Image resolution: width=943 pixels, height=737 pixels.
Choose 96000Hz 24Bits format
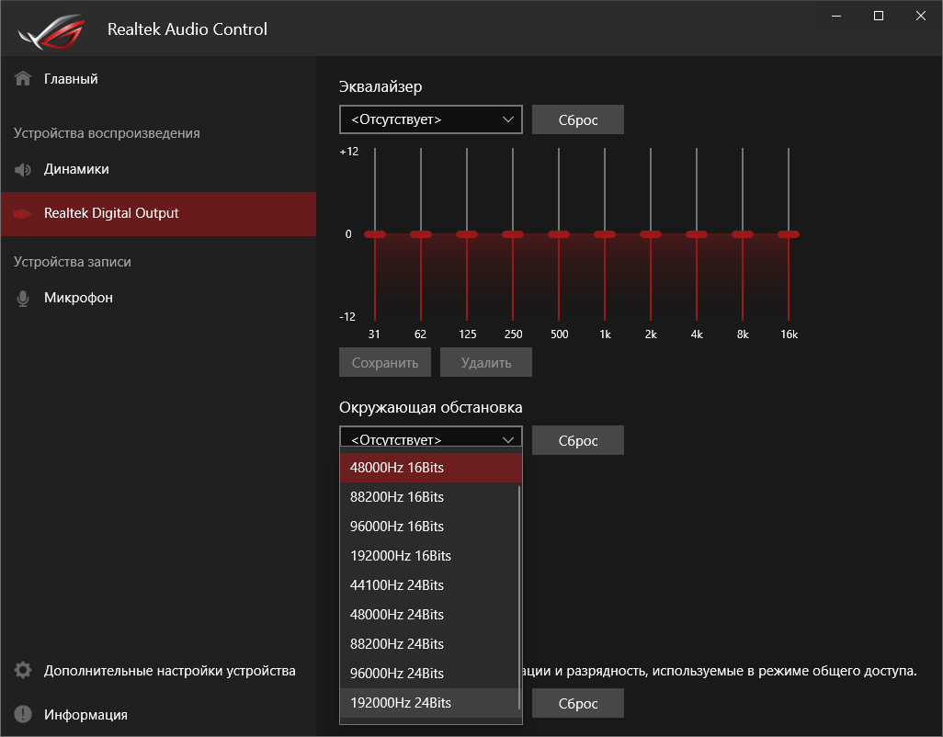[x=429, y=674]
